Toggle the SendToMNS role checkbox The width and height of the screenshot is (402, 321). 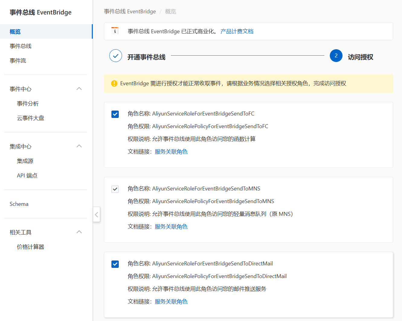115,189
